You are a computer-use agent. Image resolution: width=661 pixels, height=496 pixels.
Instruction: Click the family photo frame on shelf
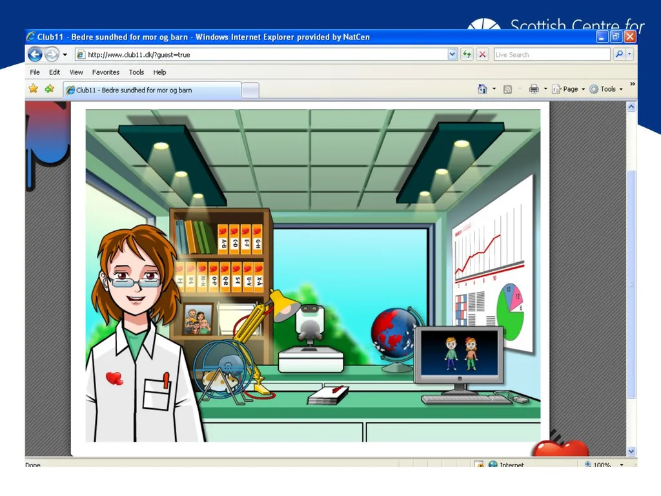coord(198,320)
